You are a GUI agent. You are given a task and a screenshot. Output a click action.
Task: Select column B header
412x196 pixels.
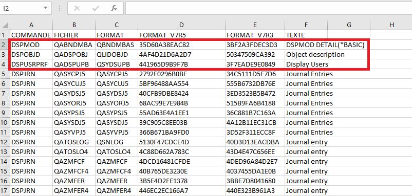pyautogui.click(x=74, y=25)
